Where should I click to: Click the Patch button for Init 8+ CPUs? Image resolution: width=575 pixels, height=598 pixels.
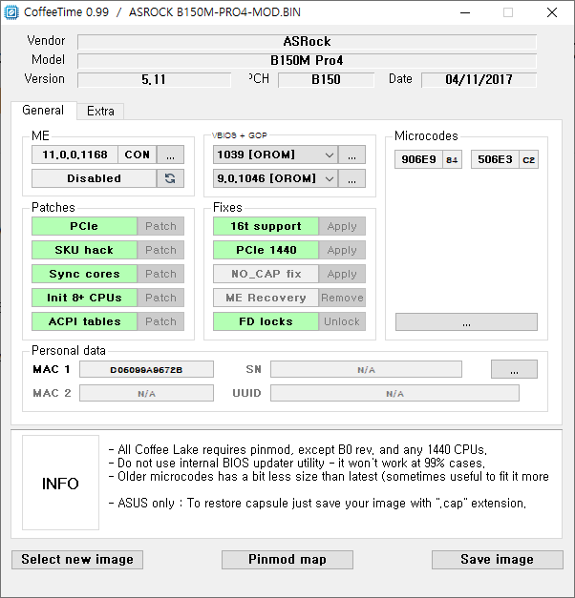point(160,298)
